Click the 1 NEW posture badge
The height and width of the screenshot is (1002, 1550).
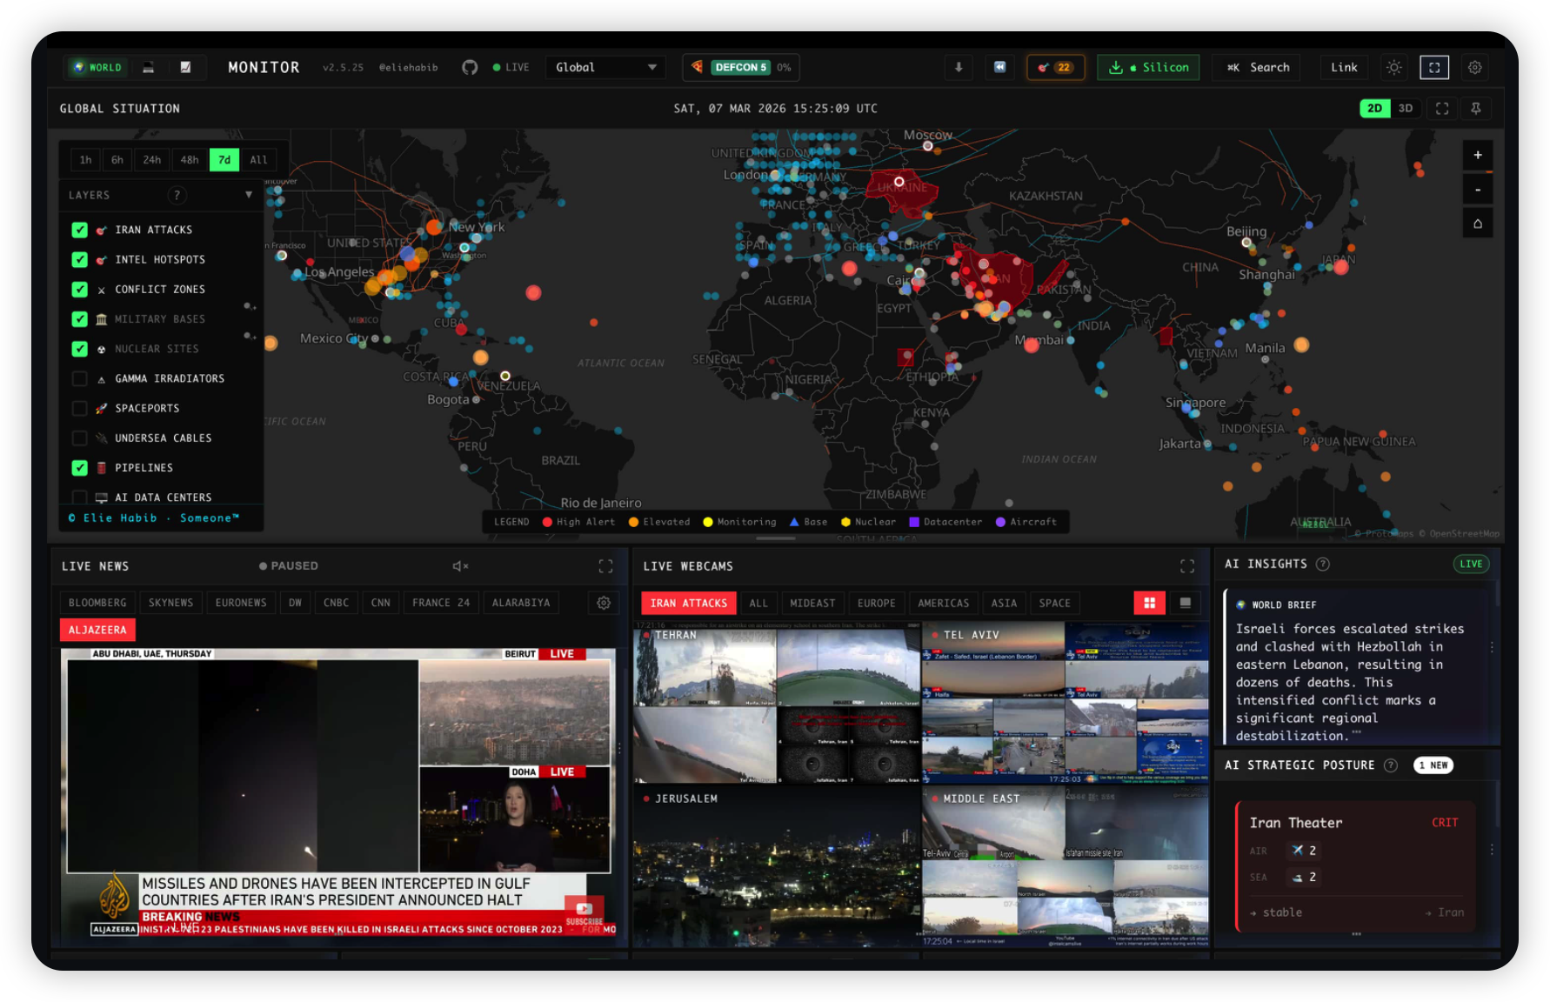coord(1433,765)
